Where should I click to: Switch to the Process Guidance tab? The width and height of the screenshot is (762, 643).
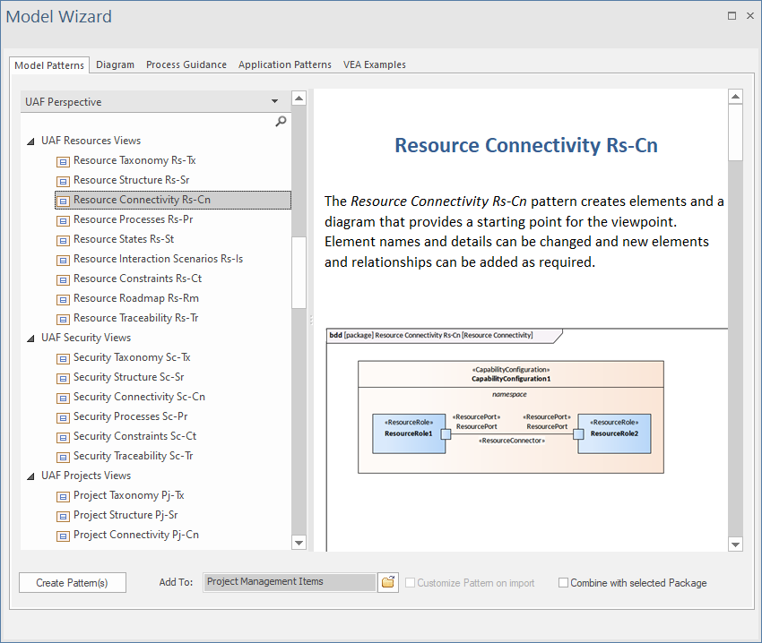(x=186, y=64)
